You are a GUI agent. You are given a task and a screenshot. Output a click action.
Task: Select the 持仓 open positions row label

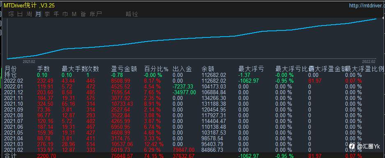tap(10, 75)
